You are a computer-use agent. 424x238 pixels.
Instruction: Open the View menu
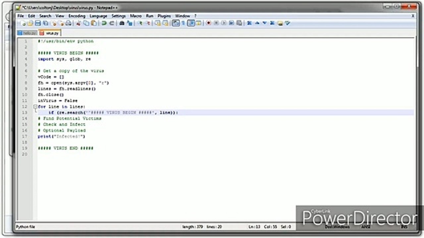click(x=60, y=16)
